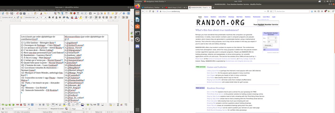The height and width of the screenshot is (113, 335).
Task: Open the Fichier menu in Writer
Action: click(3, 10)
